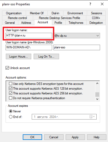Viewport: 108px width, 142px height.
Task: Uncheck Kerberos AES 128 bit encryption support
Action: [11, 88]
